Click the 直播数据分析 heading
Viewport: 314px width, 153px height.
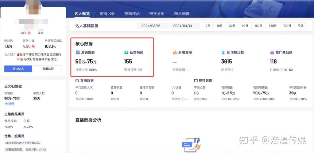coord(88,120)
